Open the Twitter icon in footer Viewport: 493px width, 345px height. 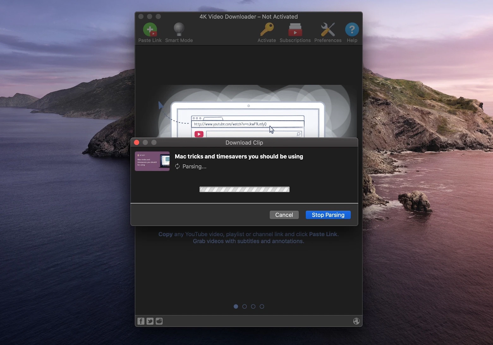coord(150,321)
